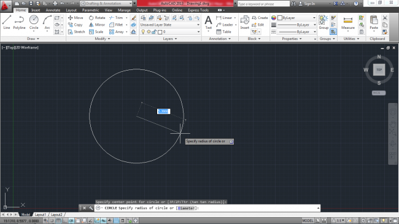Expand the Annotation panel flyout
399x224 pixels.
pyautogui.click(x=220, y=39)
